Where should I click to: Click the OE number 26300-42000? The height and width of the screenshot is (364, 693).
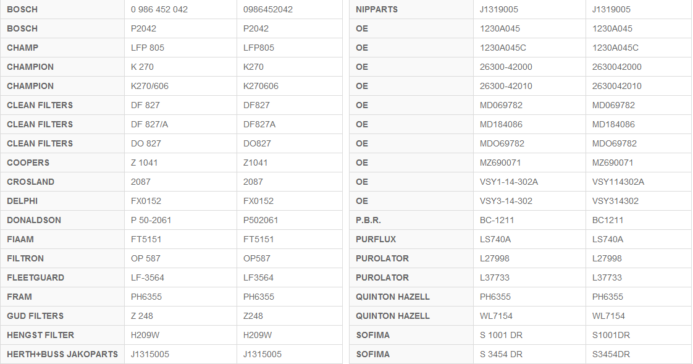[x=506, y=67]
